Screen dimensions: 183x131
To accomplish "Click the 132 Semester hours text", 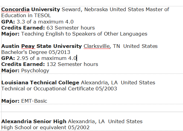I will point(72,64).
